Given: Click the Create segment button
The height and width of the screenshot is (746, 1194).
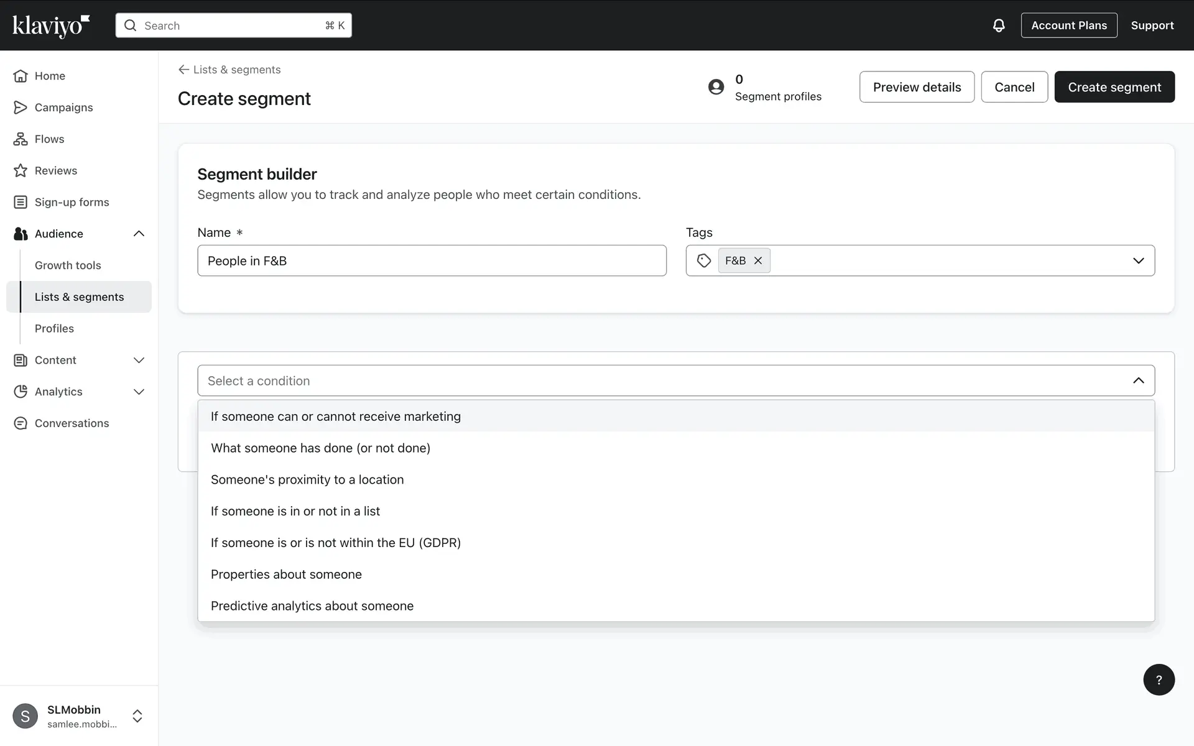Looking at the screenshot, I should pos(1114,87).
